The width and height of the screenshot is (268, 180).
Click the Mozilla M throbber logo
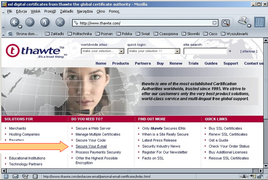259,22
